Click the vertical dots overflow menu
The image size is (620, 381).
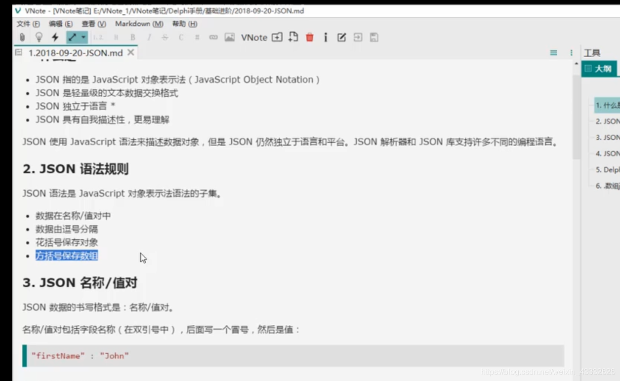(x=571, y=53)
